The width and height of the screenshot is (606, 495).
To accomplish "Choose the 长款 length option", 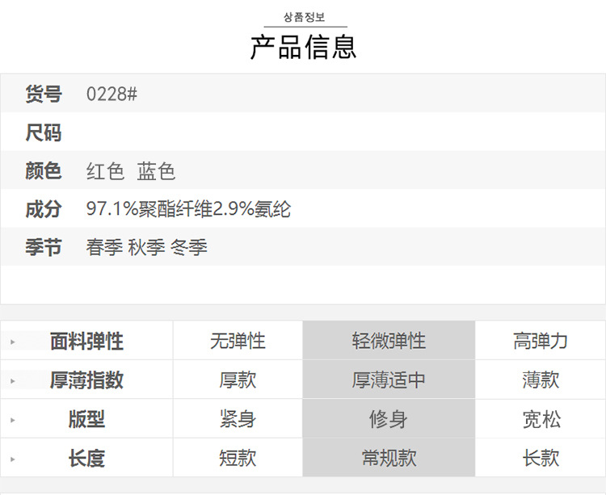I will [540, 458].
